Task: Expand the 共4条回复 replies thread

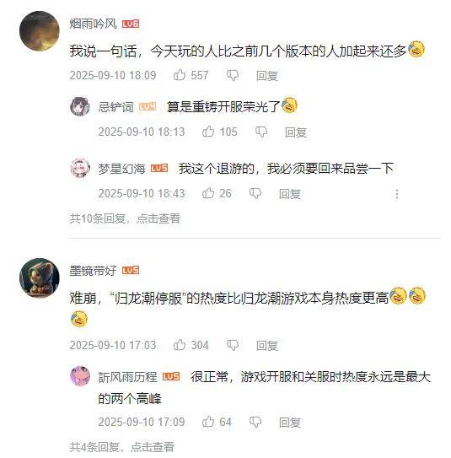Action: [122, 447]
